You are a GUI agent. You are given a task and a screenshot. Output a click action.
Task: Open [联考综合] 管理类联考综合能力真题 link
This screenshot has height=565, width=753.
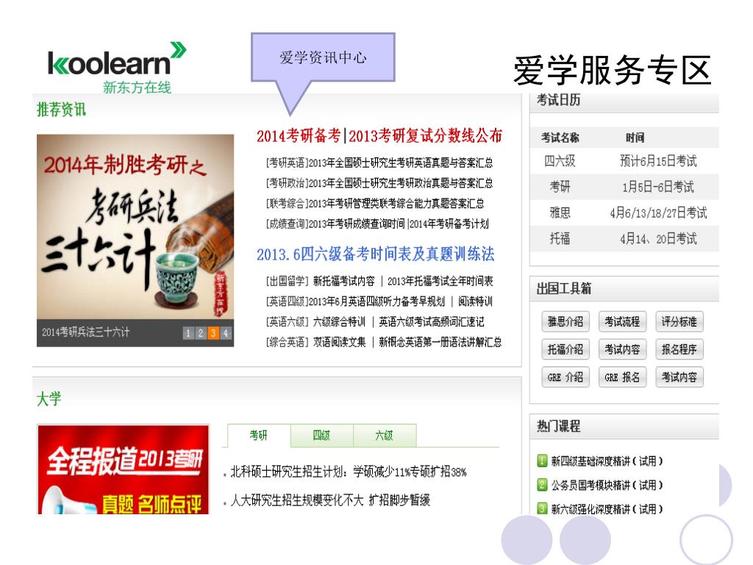coord(375,203)
